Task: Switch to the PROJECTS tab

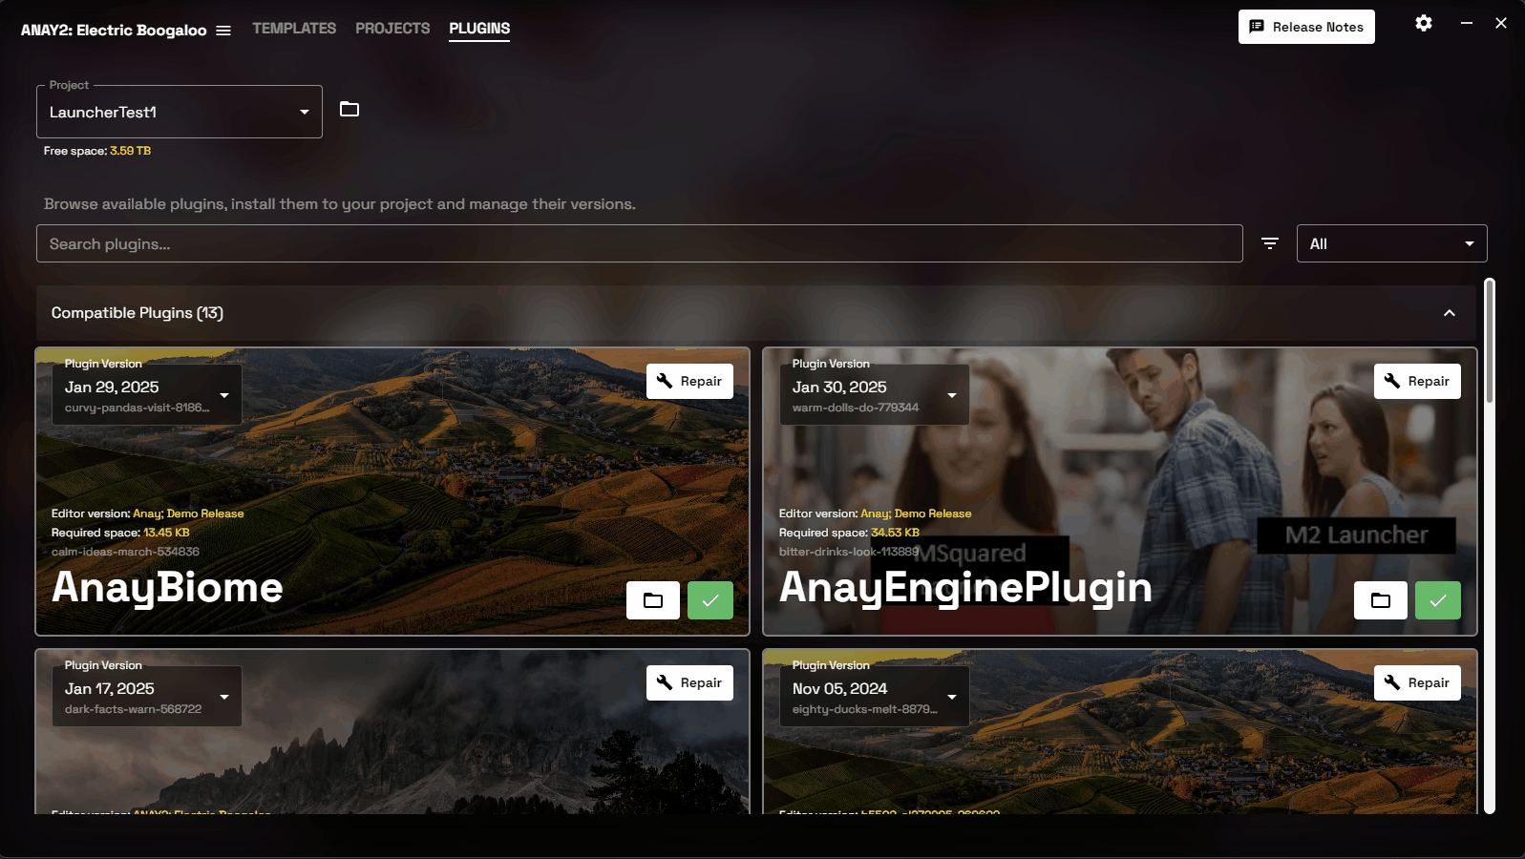Action: pos(392,29)
